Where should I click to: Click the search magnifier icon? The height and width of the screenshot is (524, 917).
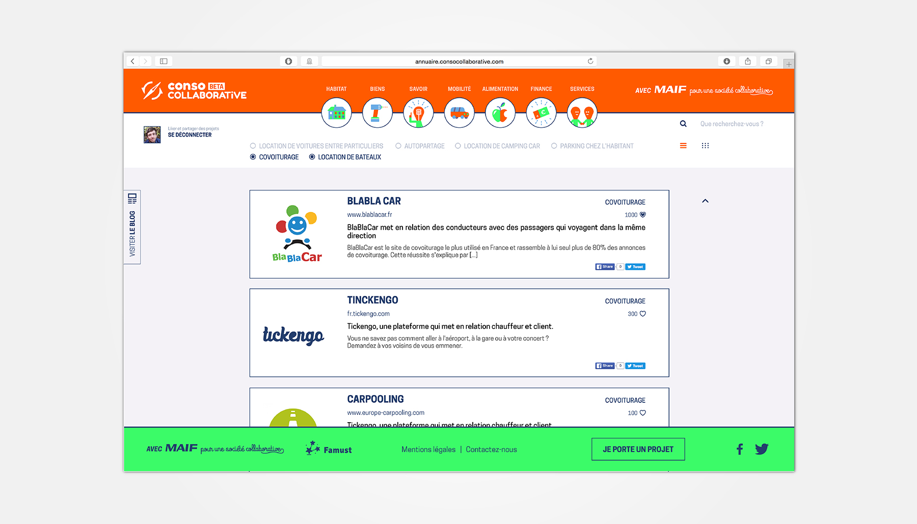point(683,124)
